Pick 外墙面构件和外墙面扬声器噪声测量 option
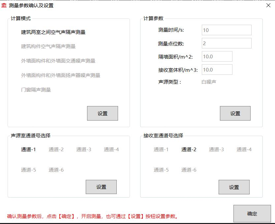Viewport: 275px width, 224px height. 61,75
